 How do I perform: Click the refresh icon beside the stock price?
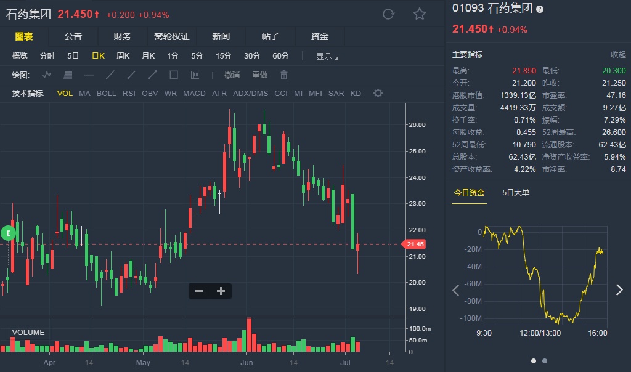click(388, 14)
